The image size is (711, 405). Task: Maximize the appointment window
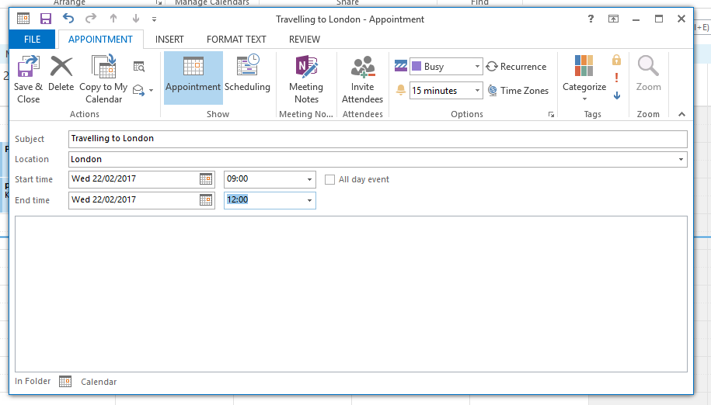point(658,19)
